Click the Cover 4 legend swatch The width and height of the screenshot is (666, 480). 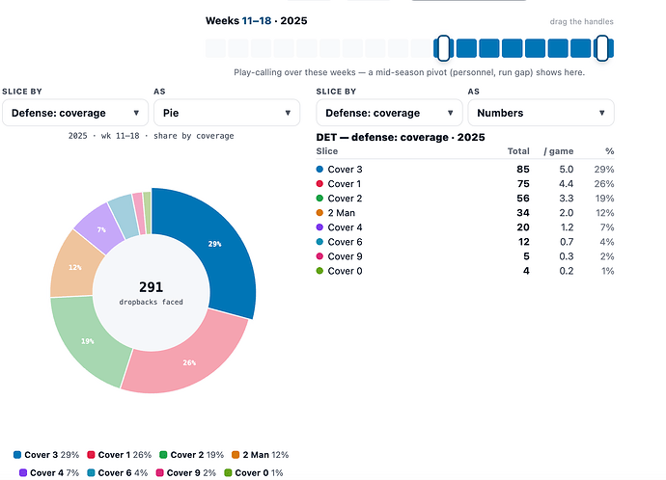click(23, 472)
